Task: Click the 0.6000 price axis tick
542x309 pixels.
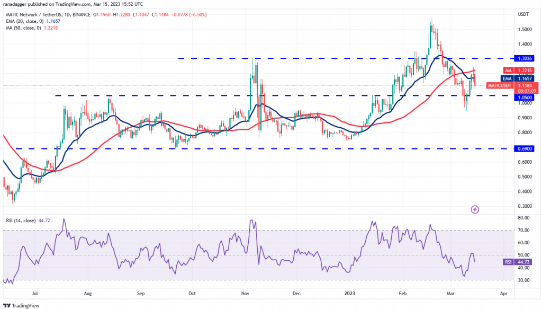Action: (x=525, y=162)
